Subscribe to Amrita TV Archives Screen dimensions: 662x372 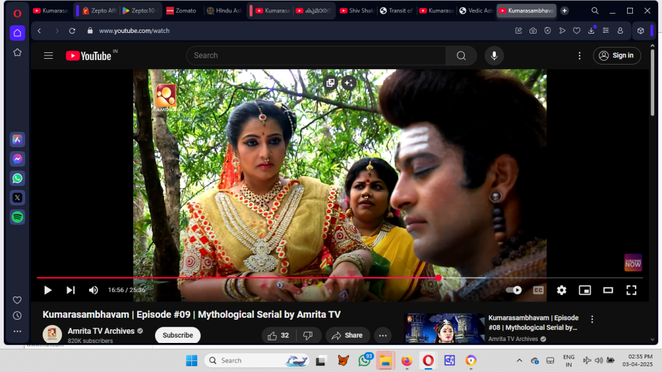[178, 335]
